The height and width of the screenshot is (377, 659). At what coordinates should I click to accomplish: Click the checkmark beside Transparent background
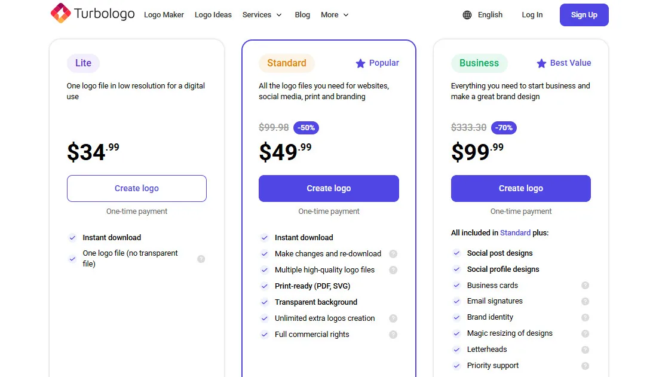(x=265, y=302)
